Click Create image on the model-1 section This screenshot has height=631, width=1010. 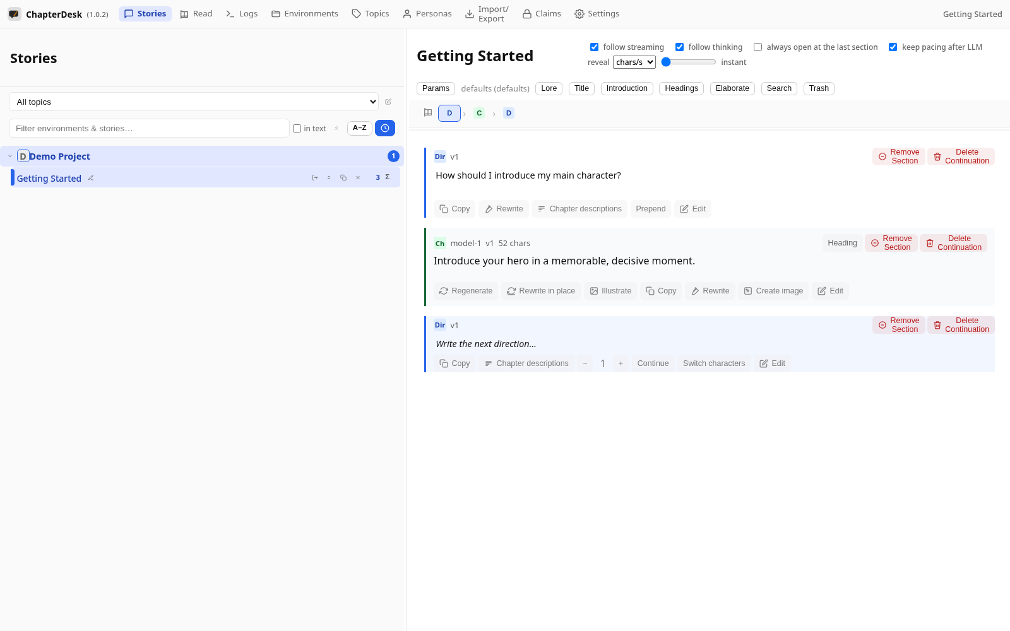[773, 291]
